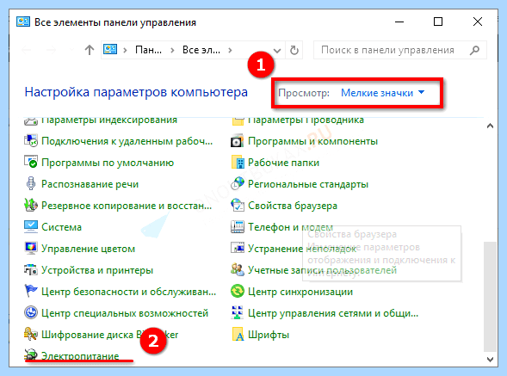Image resolution: width=507 pixels, height=376 pixels.
Task: Click the Электропитание power icon
Action: click(x=31, y=355)
